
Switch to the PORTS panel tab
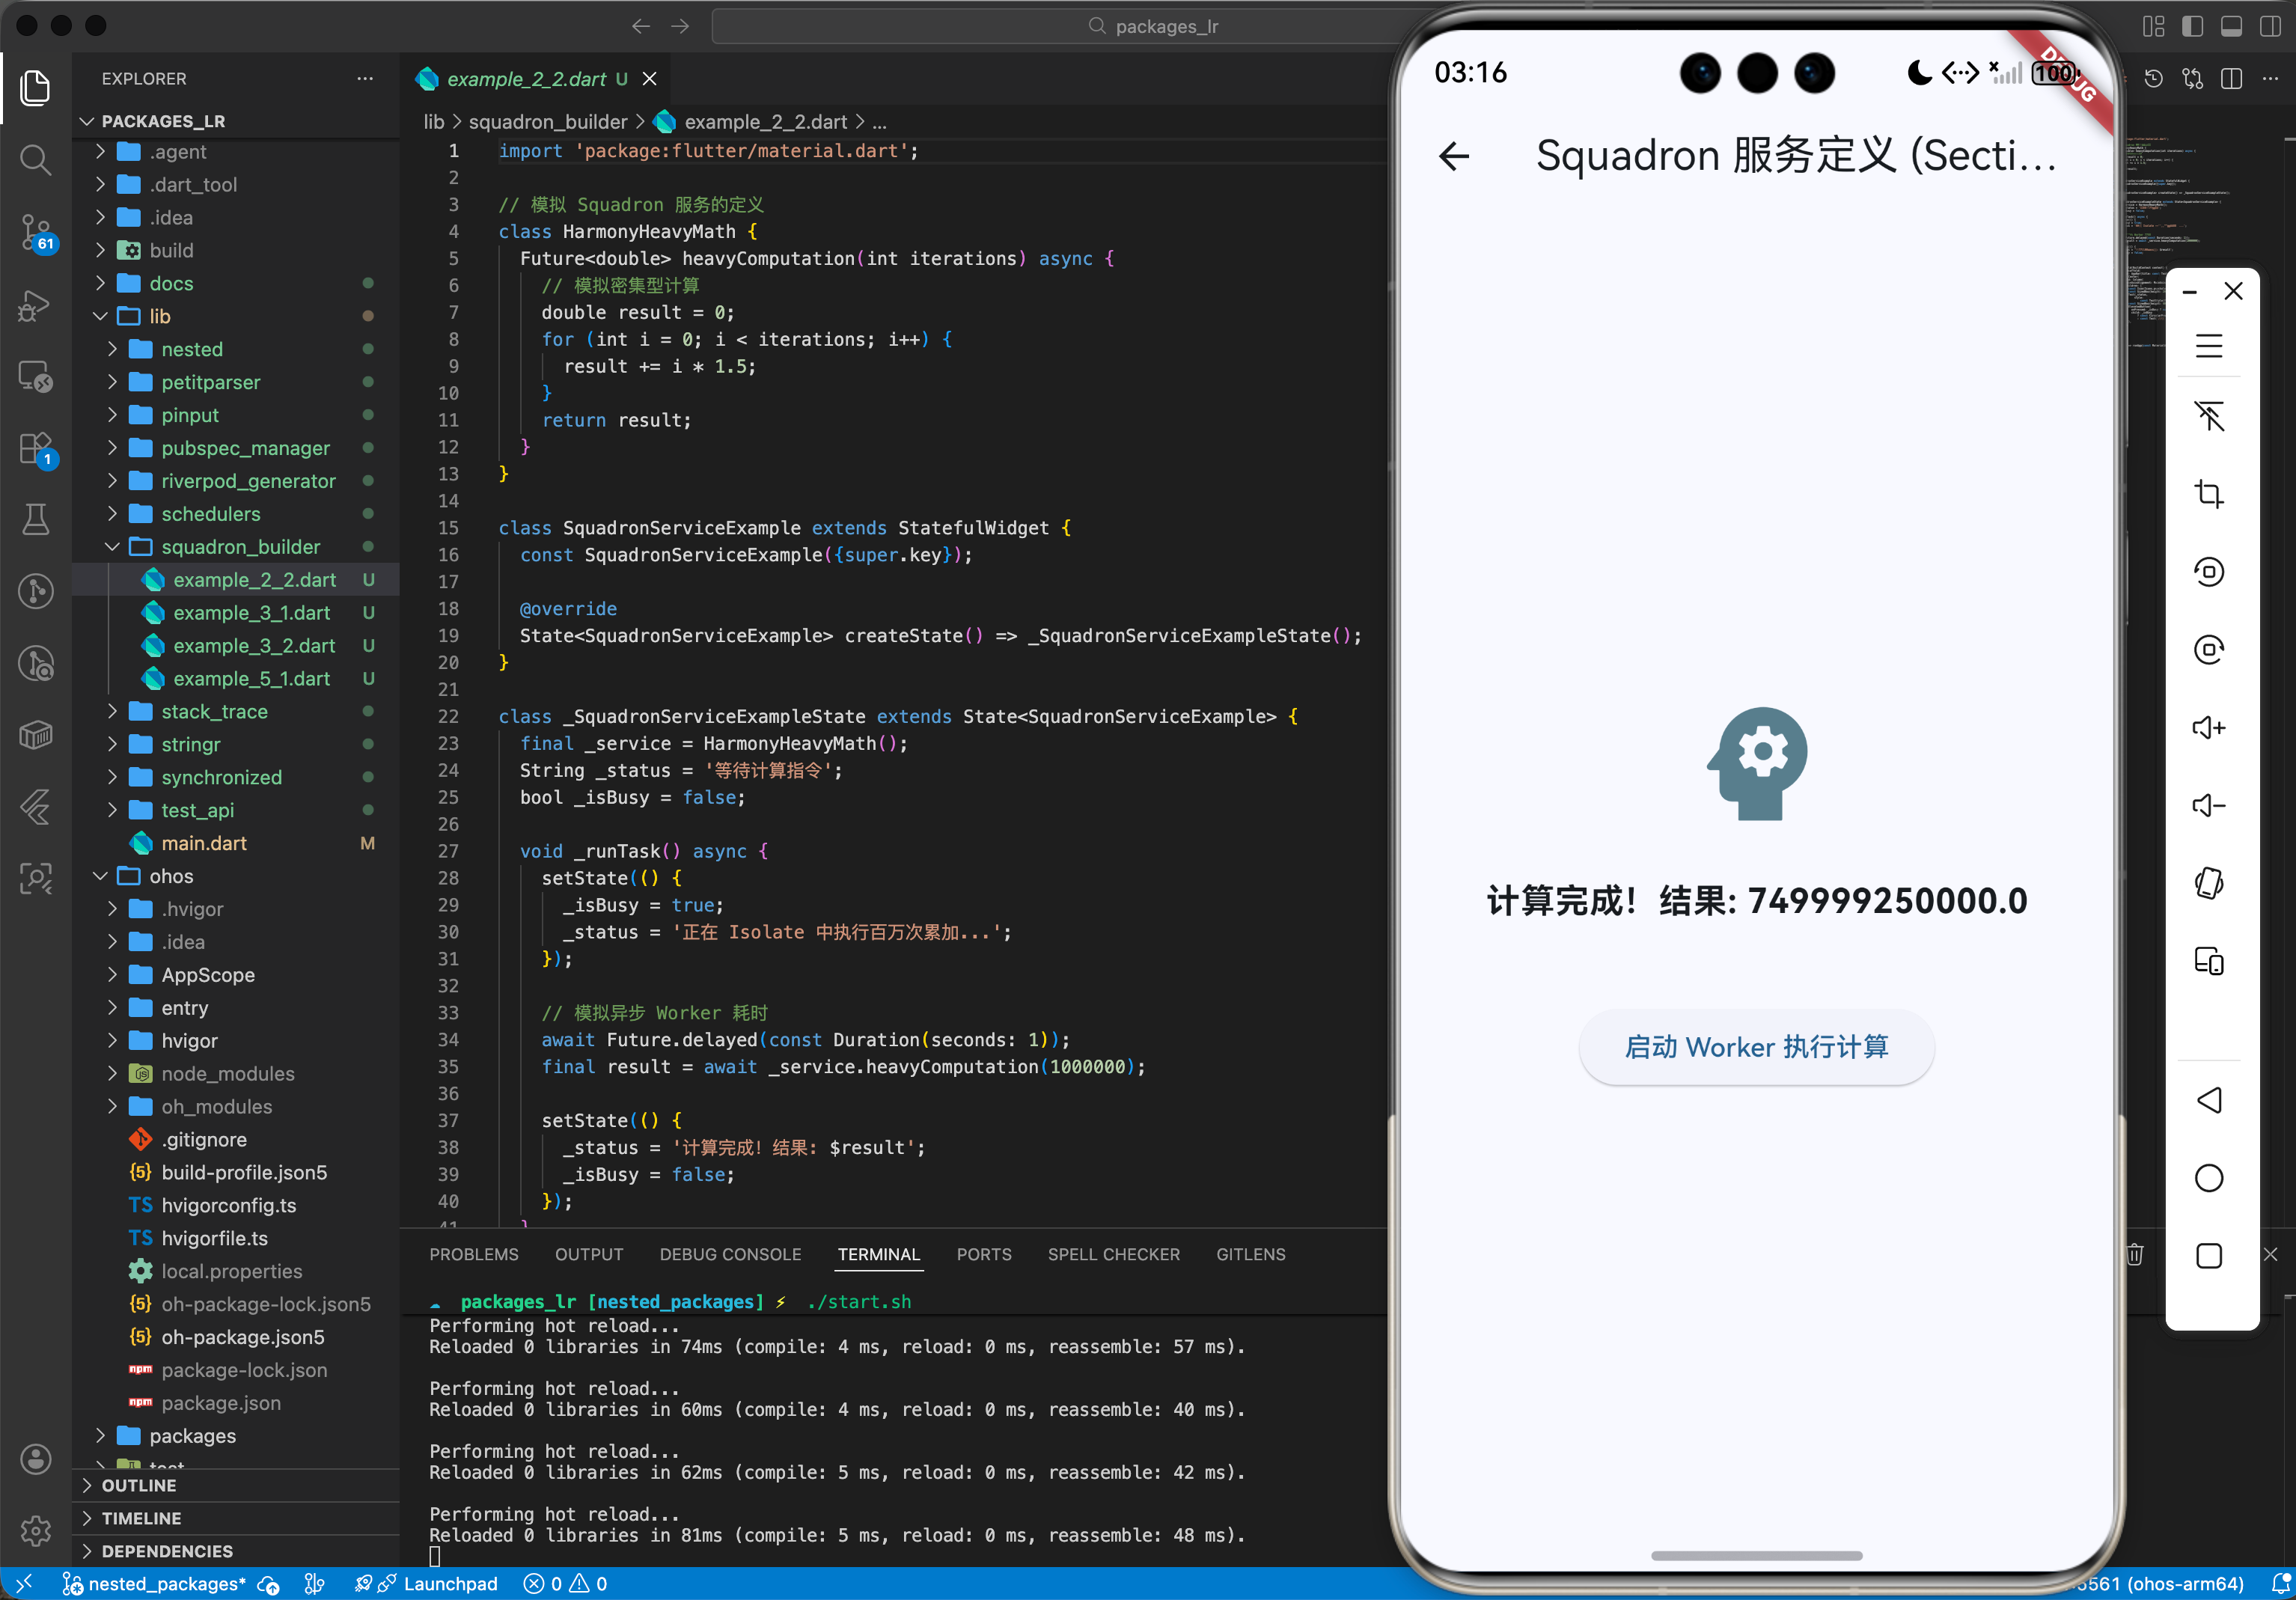[984, 1254]
